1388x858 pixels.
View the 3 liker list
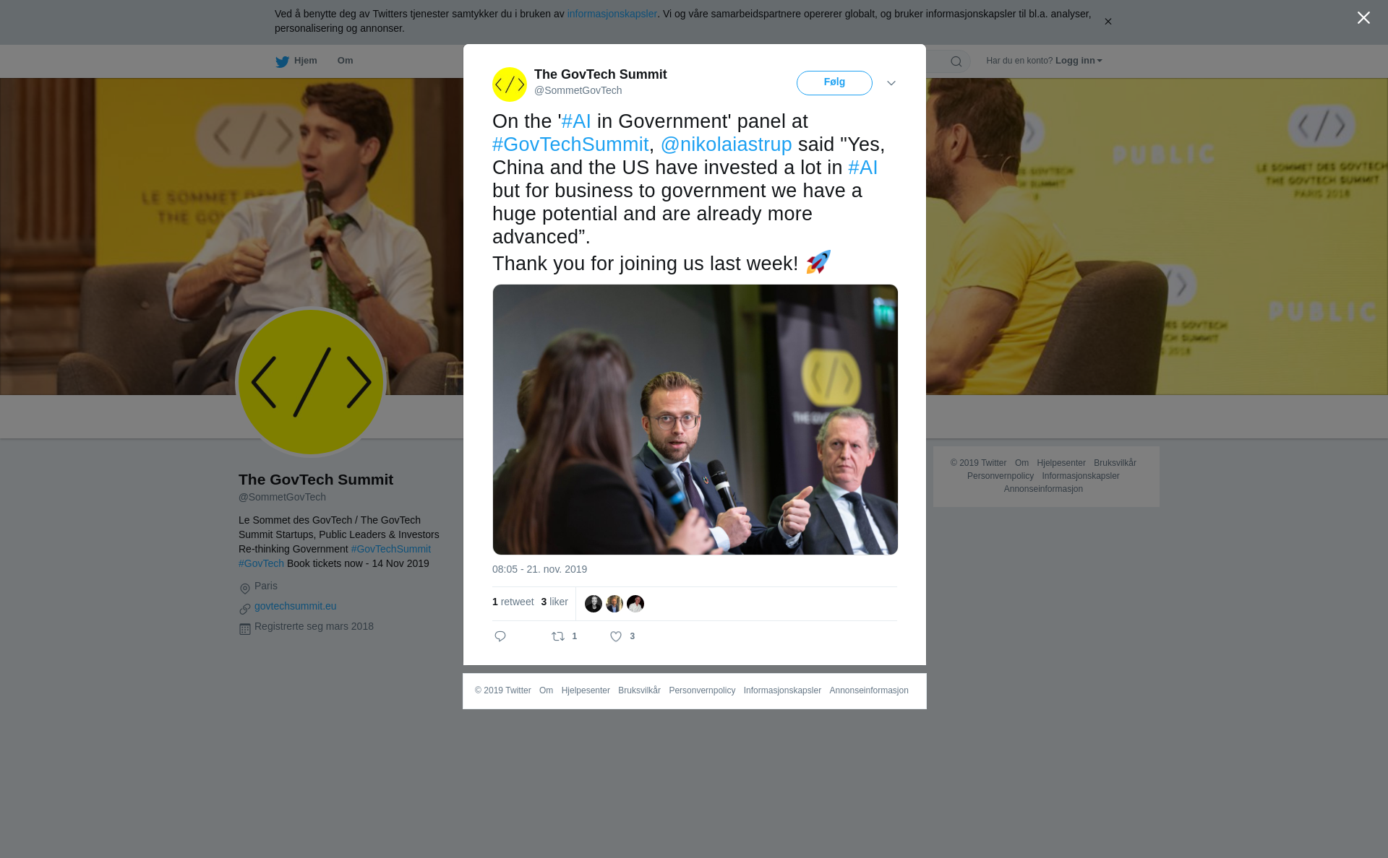coord(554,602)
